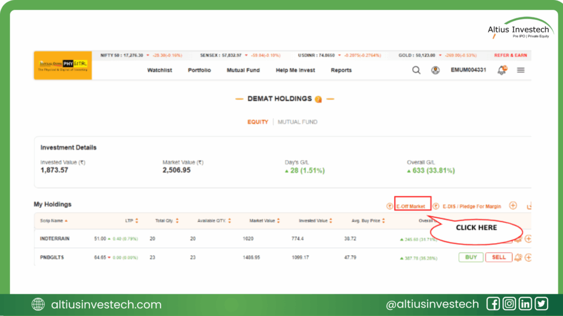Open the Watchlist menu item
This screenshot has width=563, height=316.
pyautogui.click(x=159, y=70)
